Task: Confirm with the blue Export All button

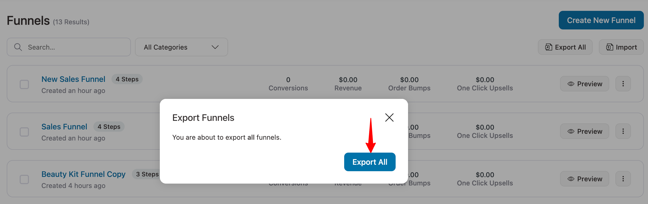Action: pyautogui.click(x=370, y=162)
